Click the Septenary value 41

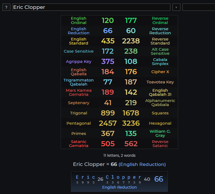108,103
